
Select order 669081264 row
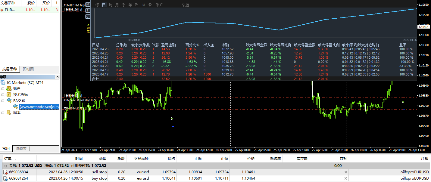216,178
